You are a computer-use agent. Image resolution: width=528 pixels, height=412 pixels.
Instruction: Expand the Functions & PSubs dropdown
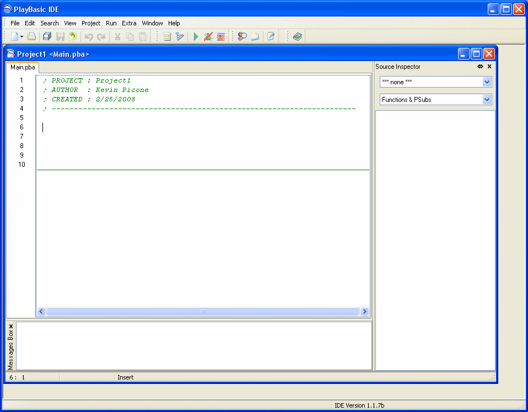487,99
